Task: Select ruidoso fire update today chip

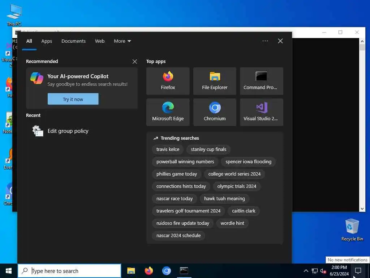Action: coord(182,223)
